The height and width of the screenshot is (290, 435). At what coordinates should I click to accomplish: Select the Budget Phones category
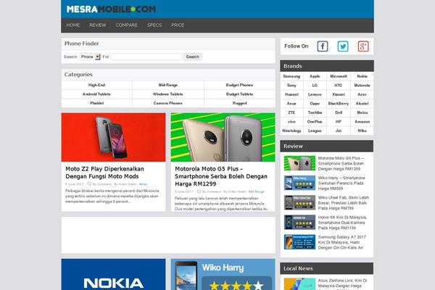(x=239, y=85)
